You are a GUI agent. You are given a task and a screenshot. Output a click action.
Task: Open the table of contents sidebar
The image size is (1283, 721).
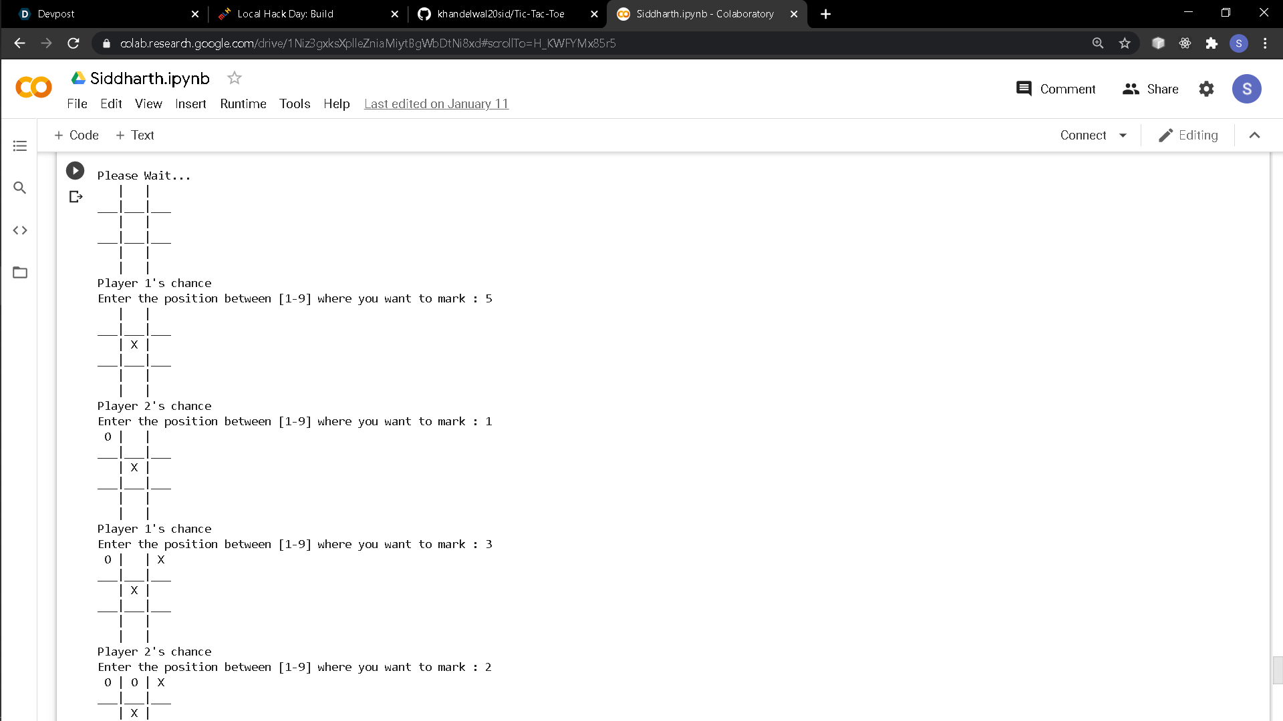20,146
